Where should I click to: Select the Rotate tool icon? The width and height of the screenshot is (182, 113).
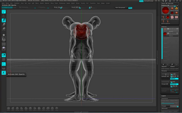tap(4, 29)
